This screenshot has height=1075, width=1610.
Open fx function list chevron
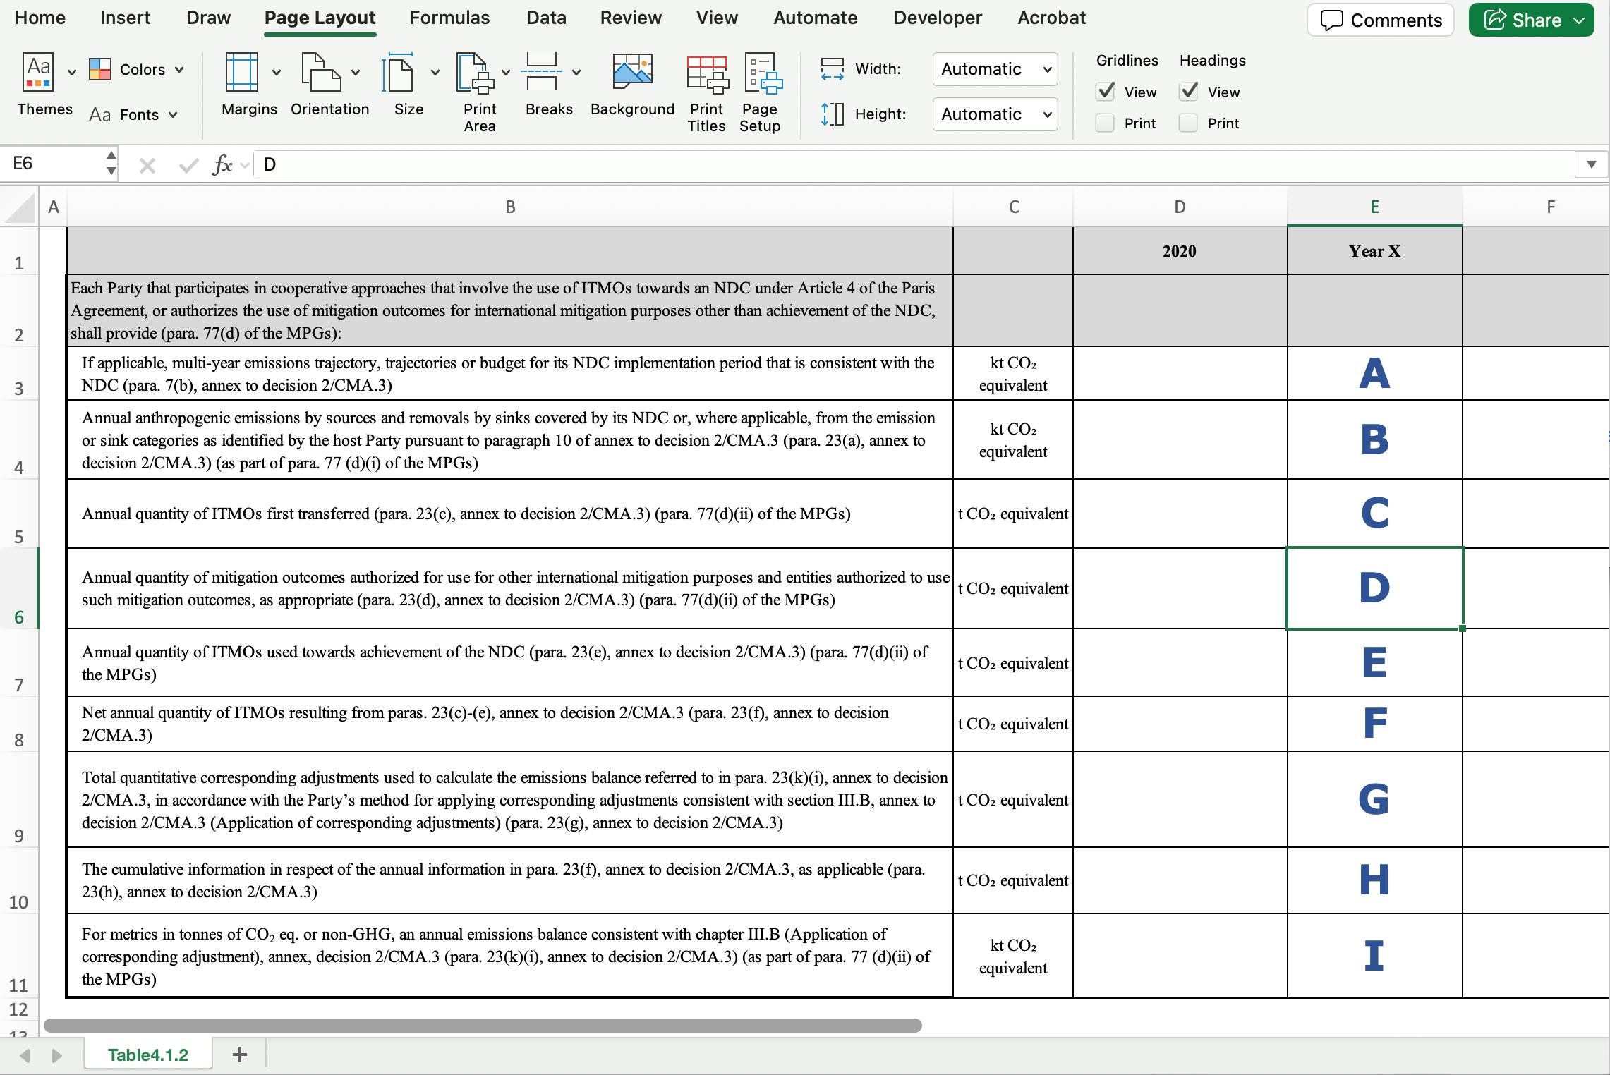click(245, 166)
